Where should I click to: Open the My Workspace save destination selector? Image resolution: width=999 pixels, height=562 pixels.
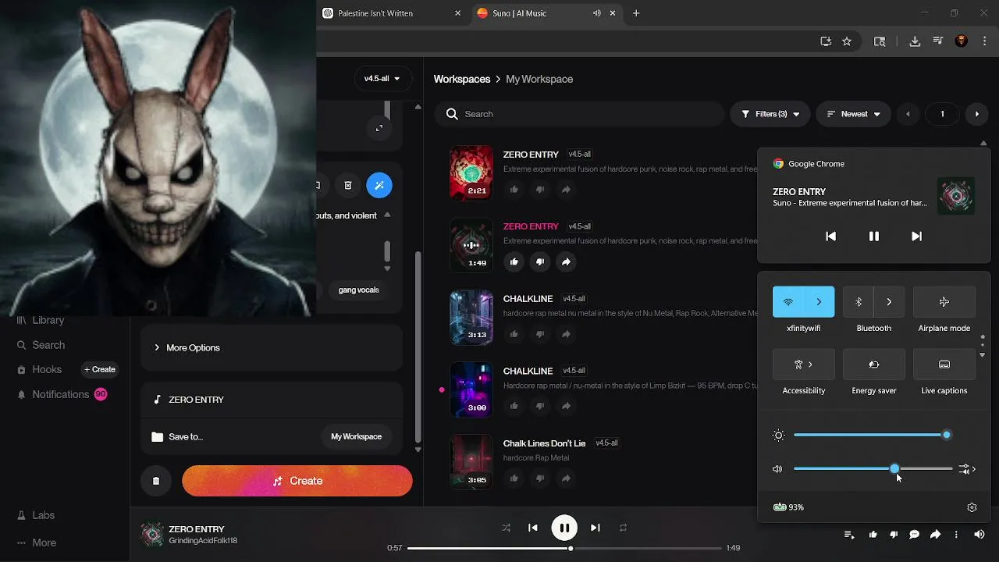(x=356, y=436)
